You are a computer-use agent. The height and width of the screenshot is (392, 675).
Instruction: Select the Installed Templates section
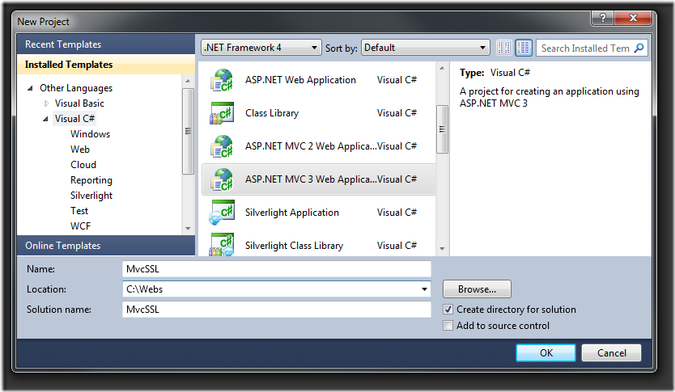(x=106, y=65)
